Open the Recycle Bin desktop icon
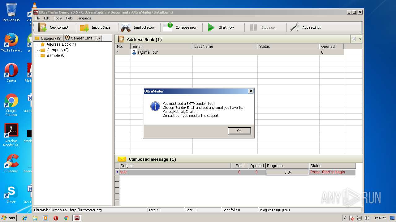Image resolution: width=396 pixels, height=222 pixels. [11, 12]
